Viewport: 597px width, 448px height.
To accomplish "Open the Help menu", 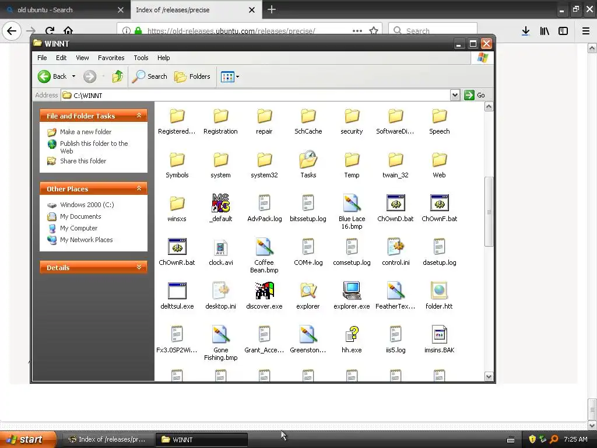I will click(x=164, y=58).
